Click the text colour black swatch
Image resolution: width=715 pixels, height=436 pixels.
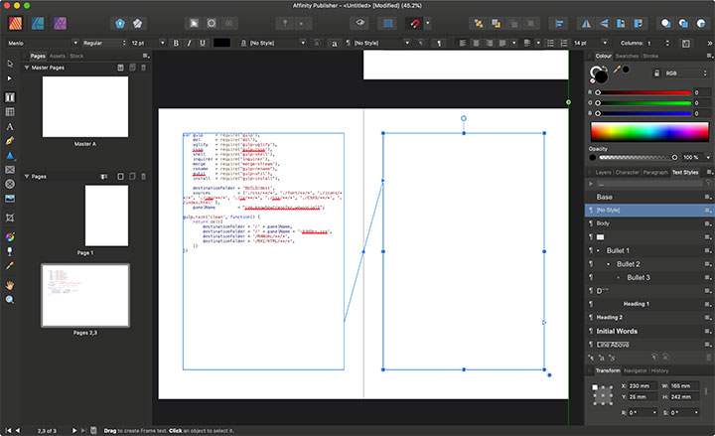click(222, 43)
